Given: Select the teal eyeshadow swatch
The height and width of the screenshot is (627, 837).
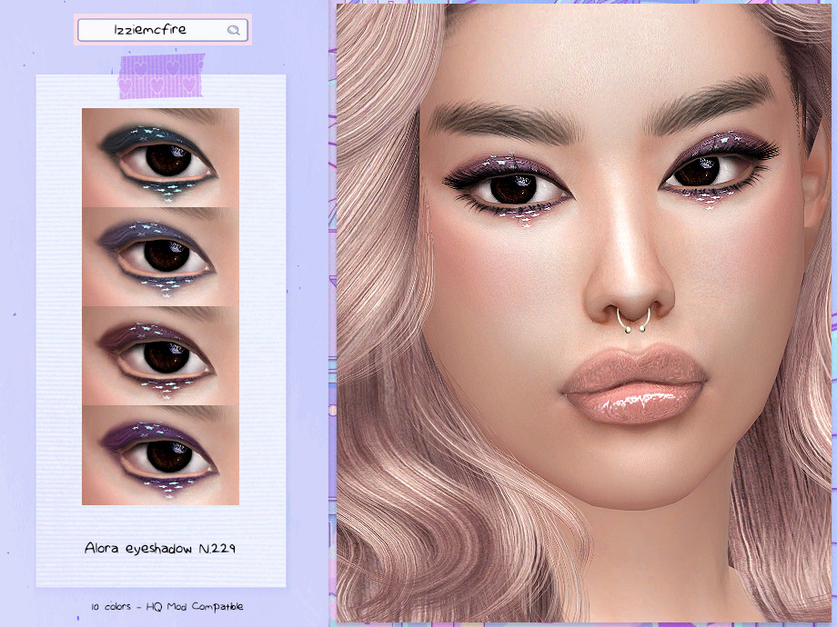Looking at the screenshot, I should click(x=160, y=157).
